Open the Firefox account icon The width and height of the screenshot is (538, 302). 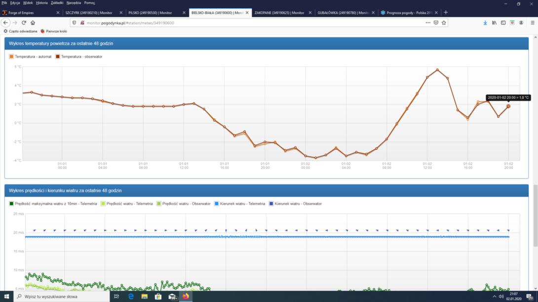pos(521,23)
